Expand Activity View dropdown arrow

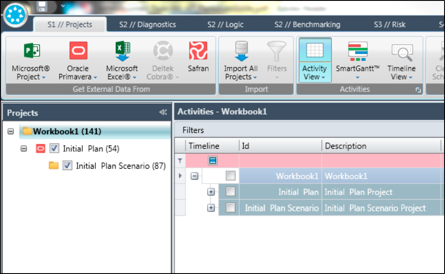point(323,77)
